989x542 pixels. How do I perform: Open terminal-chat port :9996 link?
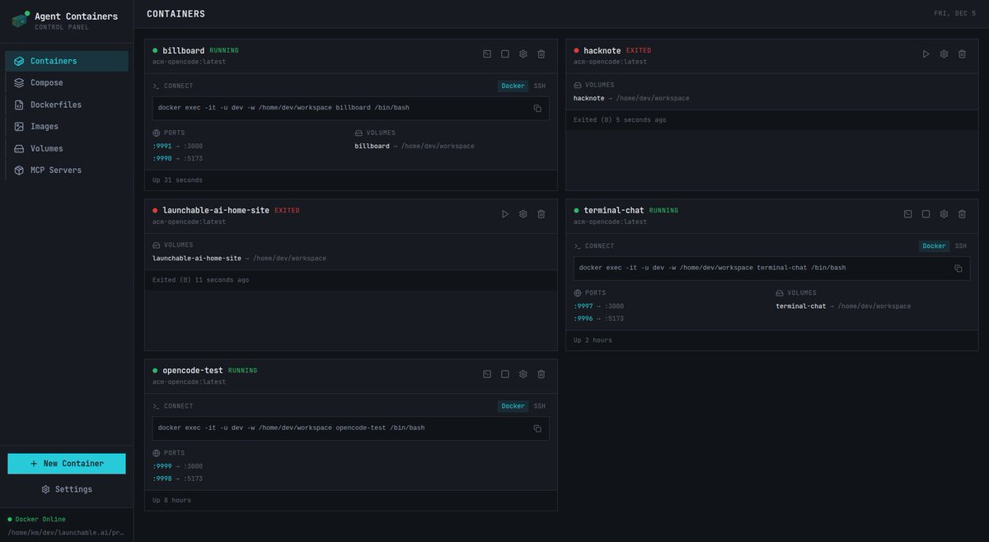click(x=584, y=319)
